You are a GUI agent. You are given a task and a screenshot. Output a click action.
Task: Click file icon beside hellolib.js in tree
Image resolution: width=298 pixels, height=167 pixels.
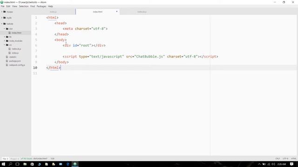[10, 49]
